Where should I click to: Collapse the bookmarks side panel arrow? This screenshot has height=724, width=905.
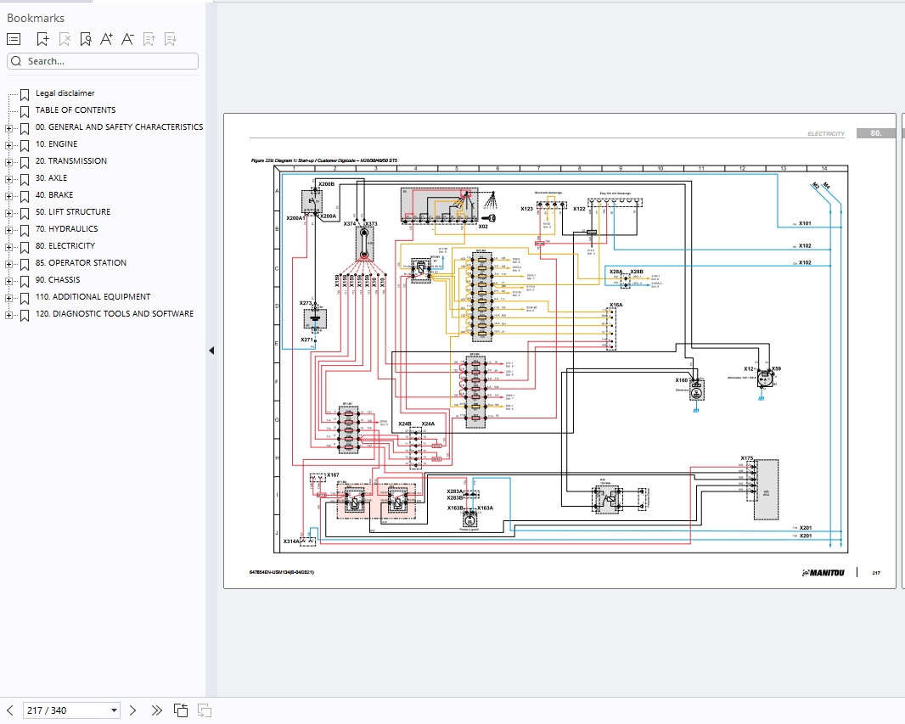(x=211, y=351)
